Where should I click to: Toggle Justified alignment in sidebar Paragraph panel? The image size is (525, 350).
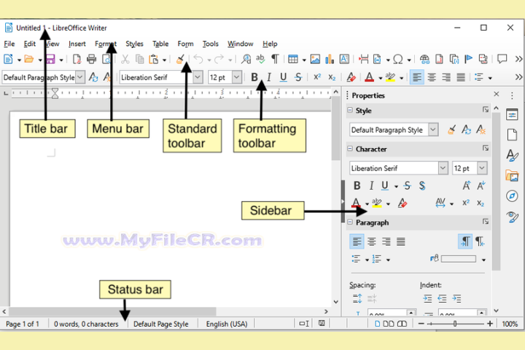coord(401,241)
